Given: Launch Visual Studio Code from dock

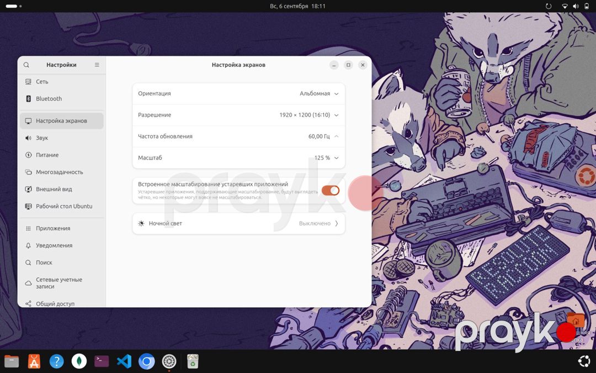Looking at the screenshot, I should [x=124, y=361].
